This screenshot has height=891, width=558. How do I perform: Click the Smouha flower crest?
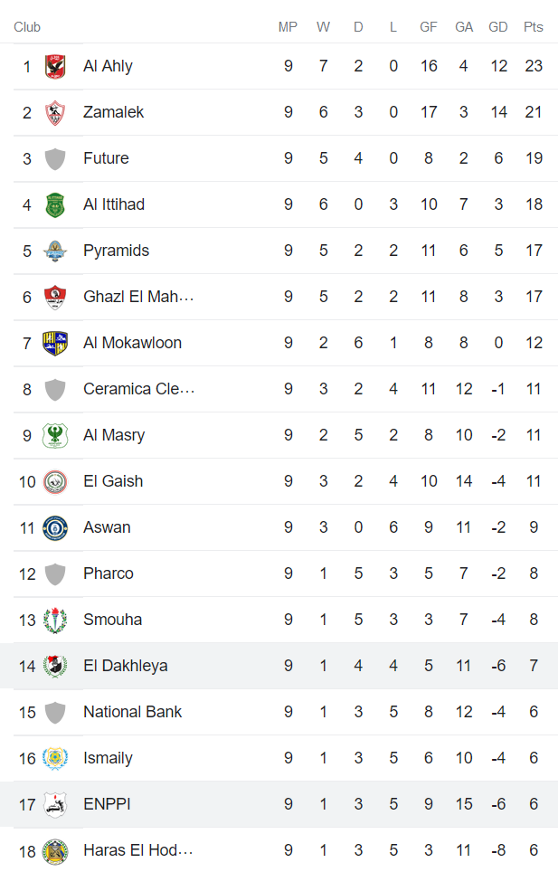54,619
